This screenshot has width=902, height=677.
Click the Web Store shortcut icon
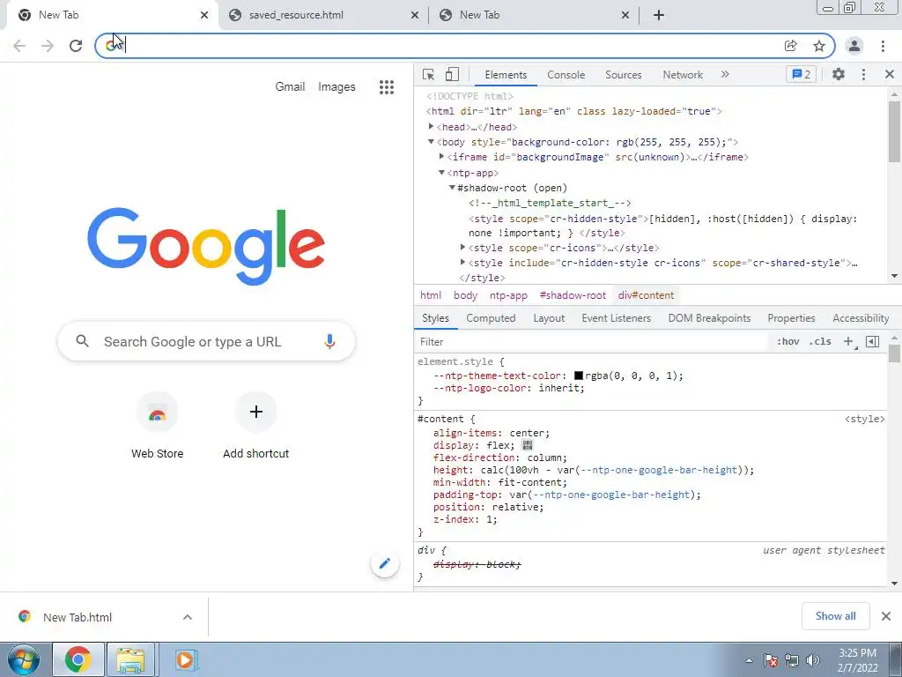(157, 413)
